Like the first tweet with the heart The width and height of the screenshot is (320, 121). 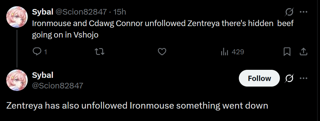click(x=162, y=52)
